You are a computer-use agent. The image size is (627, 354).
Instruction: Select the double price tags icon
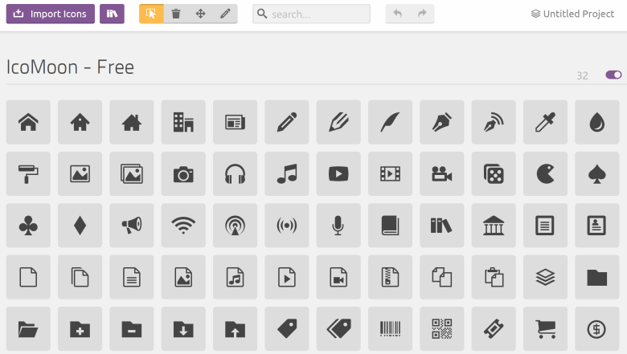[338, 329]
